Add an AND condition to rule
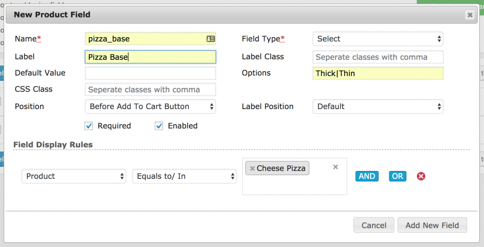Image resolution: width=484 pixels, height=247 pixels. pyautogui.click(x=367, y=176)
